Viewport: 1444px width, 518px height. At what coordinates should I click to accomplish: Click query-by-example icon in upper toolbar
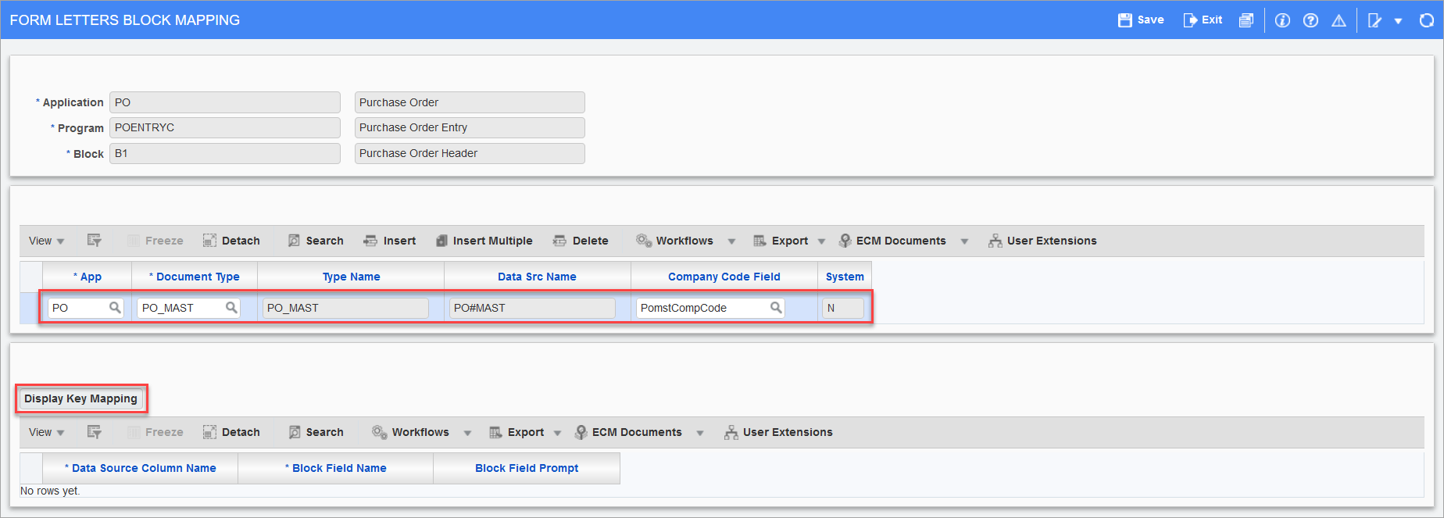[x=94, y=241]
